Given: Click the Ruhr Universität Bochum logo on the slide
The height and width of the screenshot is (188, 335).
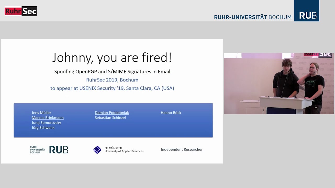Looking at the screenshot, I should coord(49,150).
